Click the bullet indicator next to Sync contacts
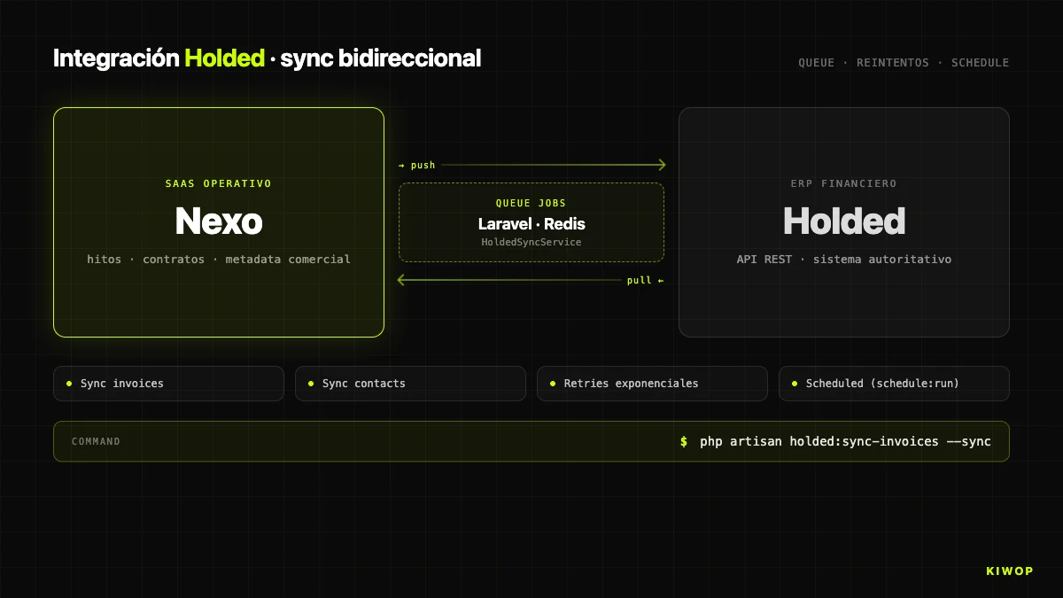Screen dimensions: 1063x598 [311, 383]
